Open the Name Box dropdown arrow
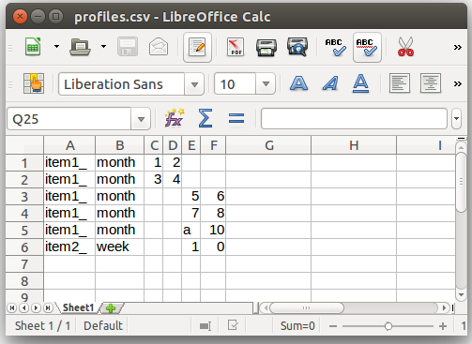Viewport: 472px width, 344px height. (x=141, y=119)
